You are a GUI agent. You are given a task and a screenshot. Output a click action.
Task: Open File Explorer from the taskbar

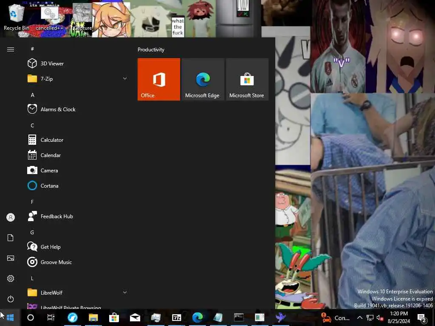point(93,318)
